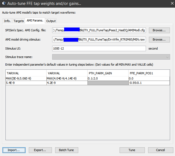This screenshot has width=175, height=156.
Task: Select the PTH_PARM_GAIN column header
Action: pyautogui.click(x=108, y=73)
